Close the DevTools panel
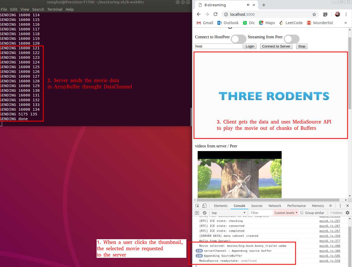 pos(348,206)
